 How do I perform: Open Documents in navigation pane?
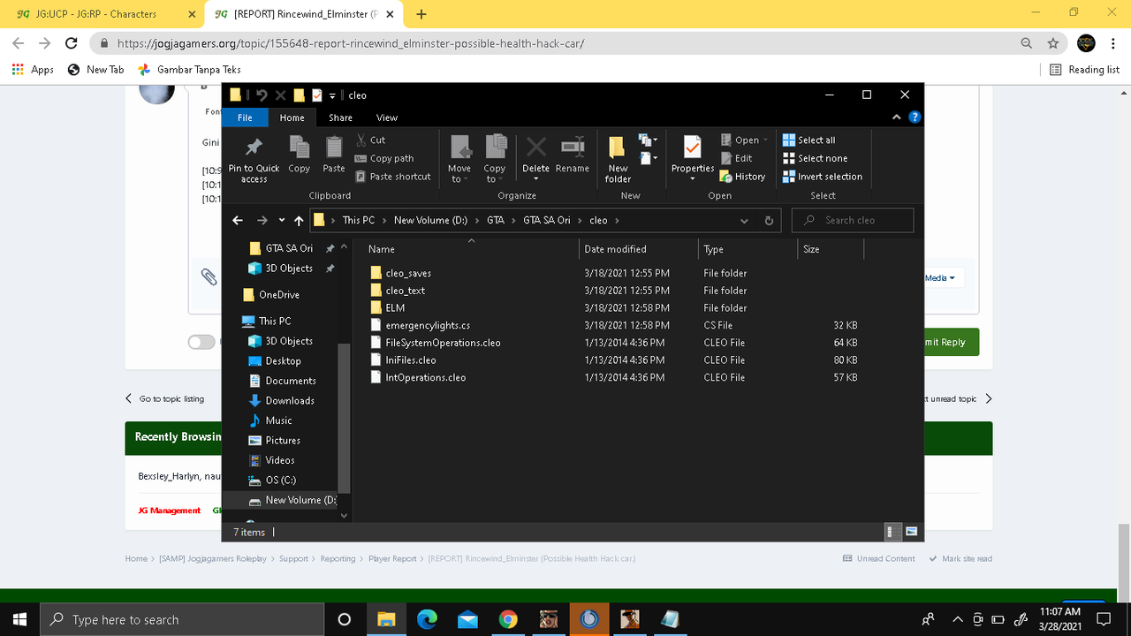[x=291, y=381]
